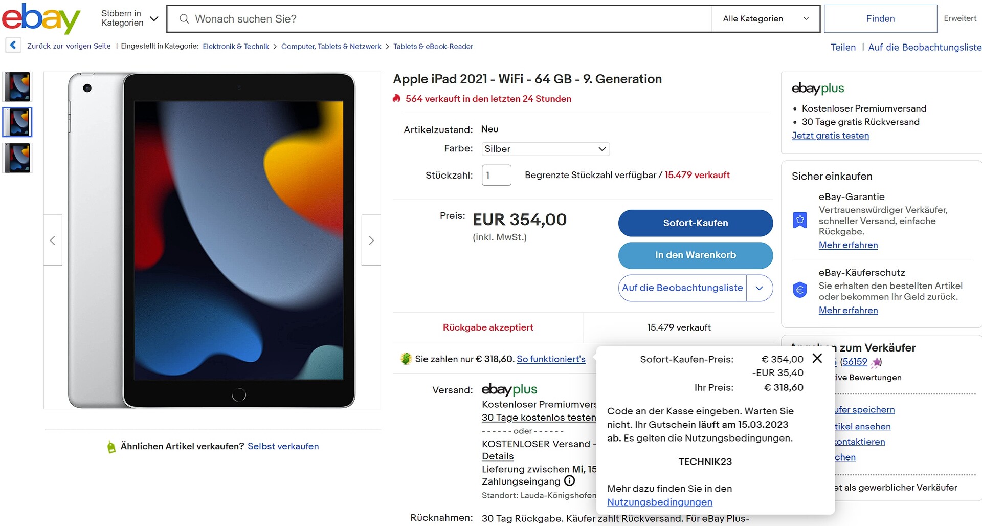Screen dimensions: 982x526
Task: Open Tablets & eBook-Reader breadcrumb
Action: [433, 47]
